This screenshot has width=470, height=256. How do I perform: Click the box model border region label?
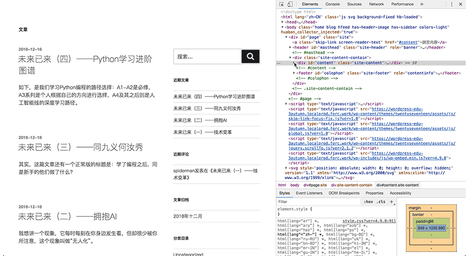[x=418, y=214]
